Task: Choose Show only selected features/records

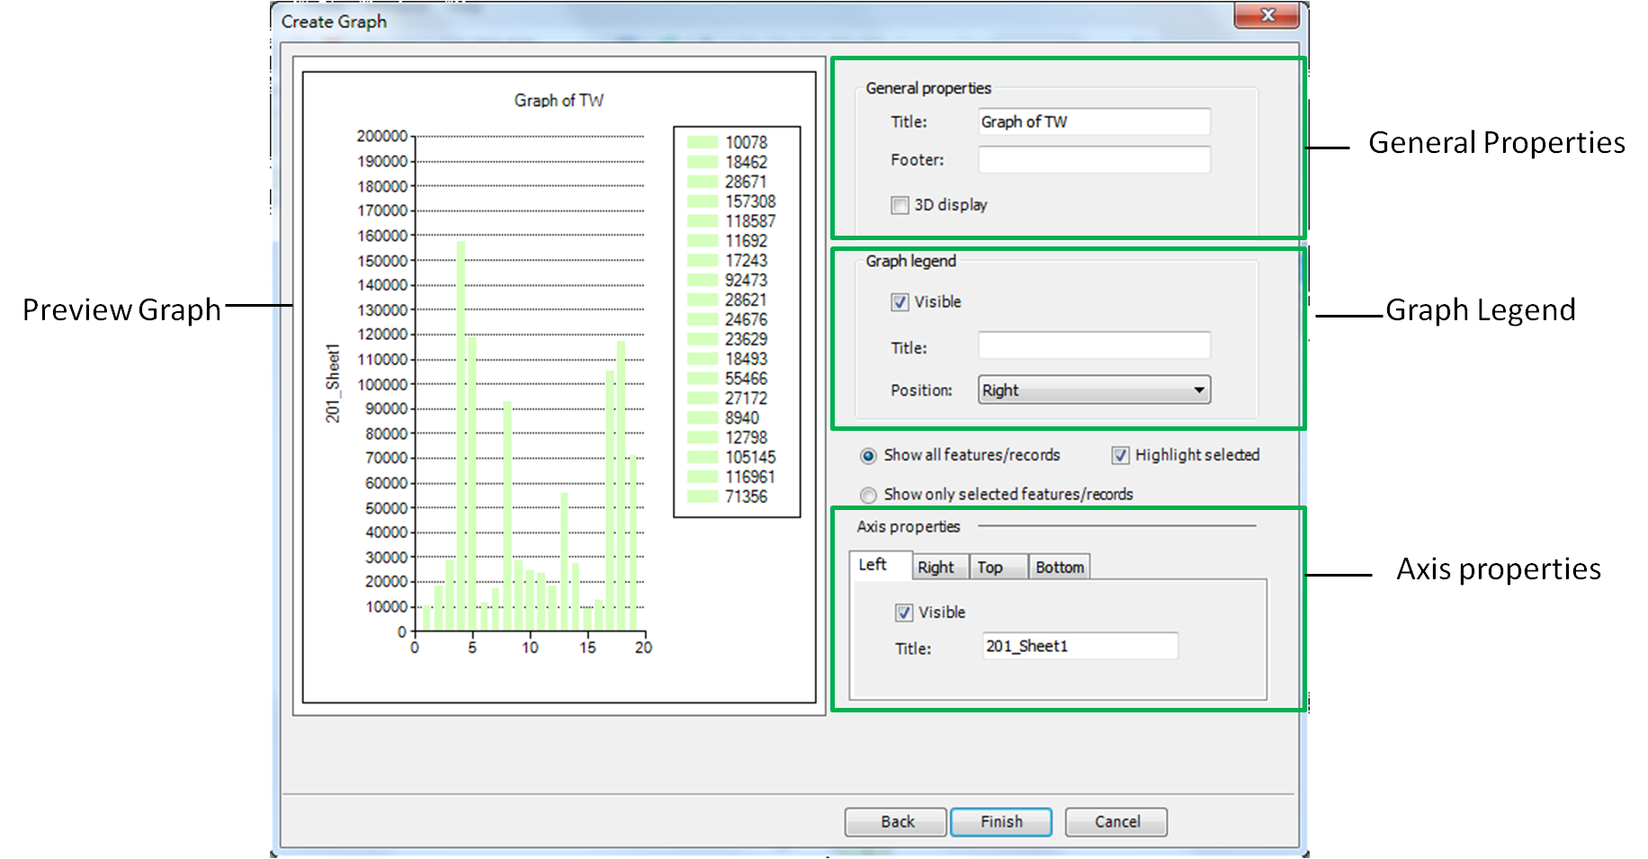Action: coord(868,495)
